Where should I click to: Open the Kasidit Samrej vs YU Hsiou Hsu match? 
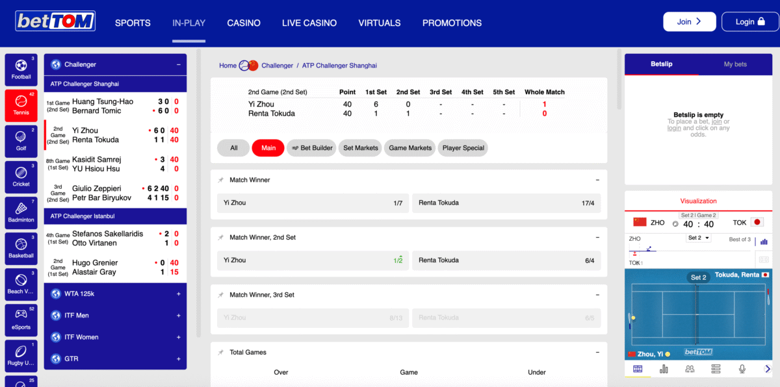click(115, 164)
